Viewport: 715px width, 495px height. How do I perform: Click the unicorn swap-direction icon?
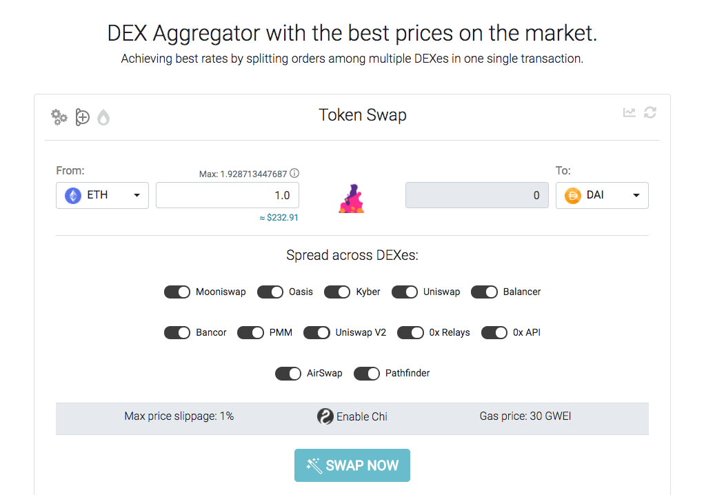point(351,199)
